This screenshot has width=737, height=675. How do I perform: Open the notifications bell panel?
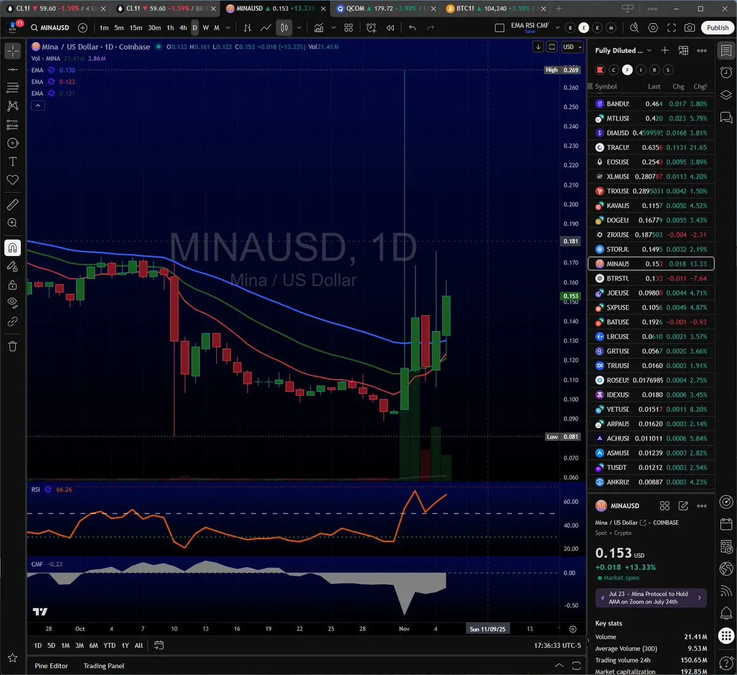[726, 613]
